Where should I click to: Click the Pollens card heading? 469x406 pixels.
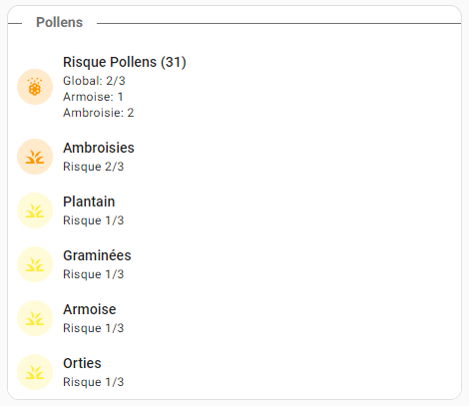59,22
